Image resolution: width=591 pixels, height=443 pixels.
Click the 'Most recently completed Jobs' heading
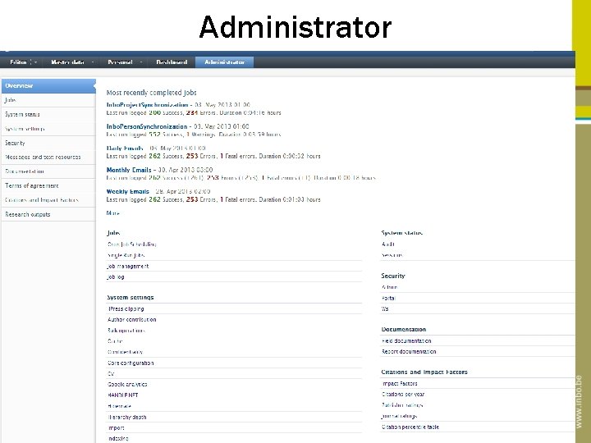coord(152,93)
